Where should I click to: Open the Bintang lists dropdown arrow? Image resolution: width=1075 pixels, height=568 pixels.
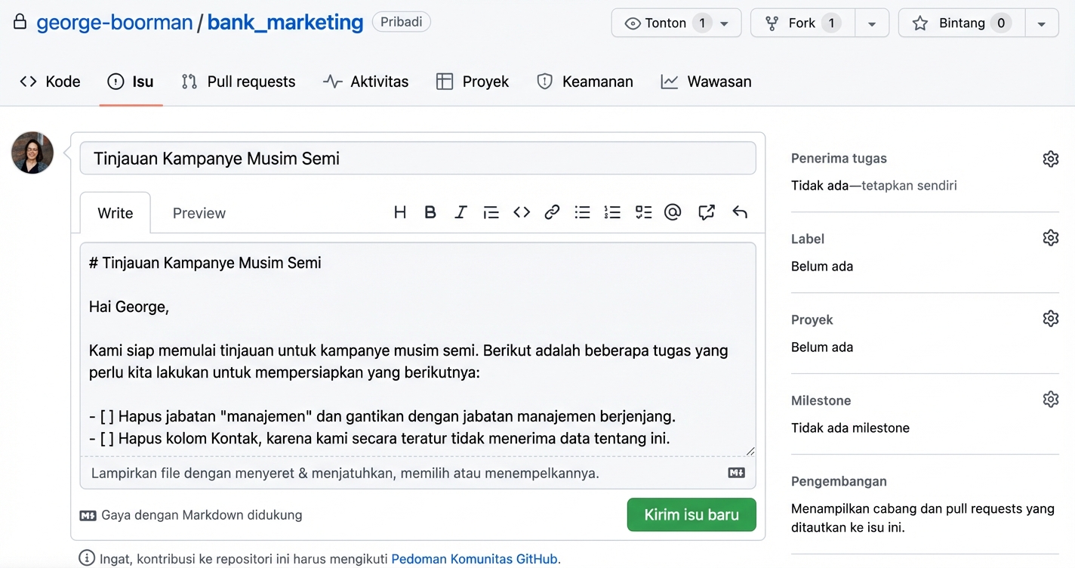click(1042, 23)
